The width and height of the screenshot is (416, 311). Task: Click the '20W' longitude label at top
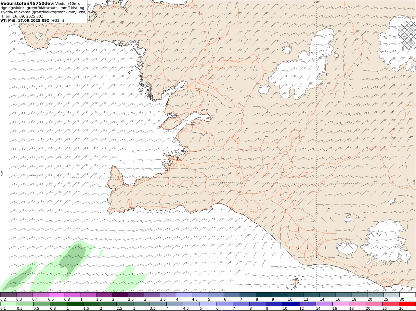[317, 2]
